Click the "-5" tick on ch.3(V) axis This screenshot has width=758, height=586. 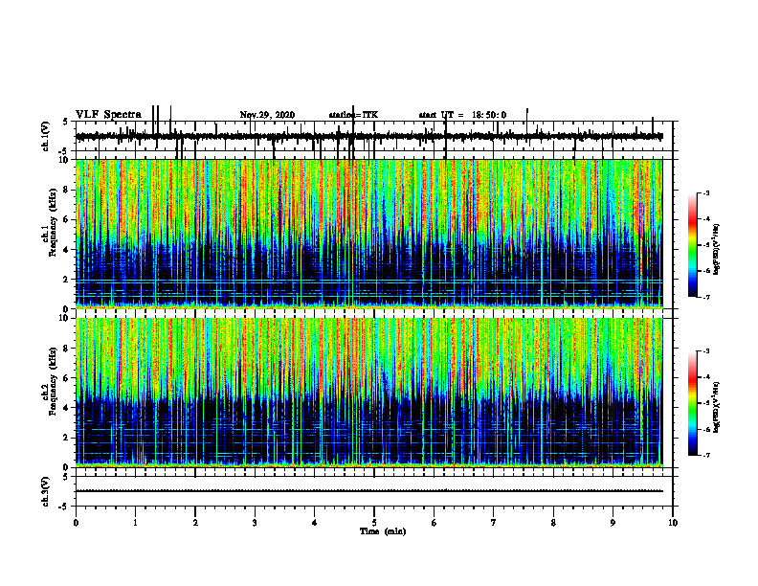[x=64, y=507]
